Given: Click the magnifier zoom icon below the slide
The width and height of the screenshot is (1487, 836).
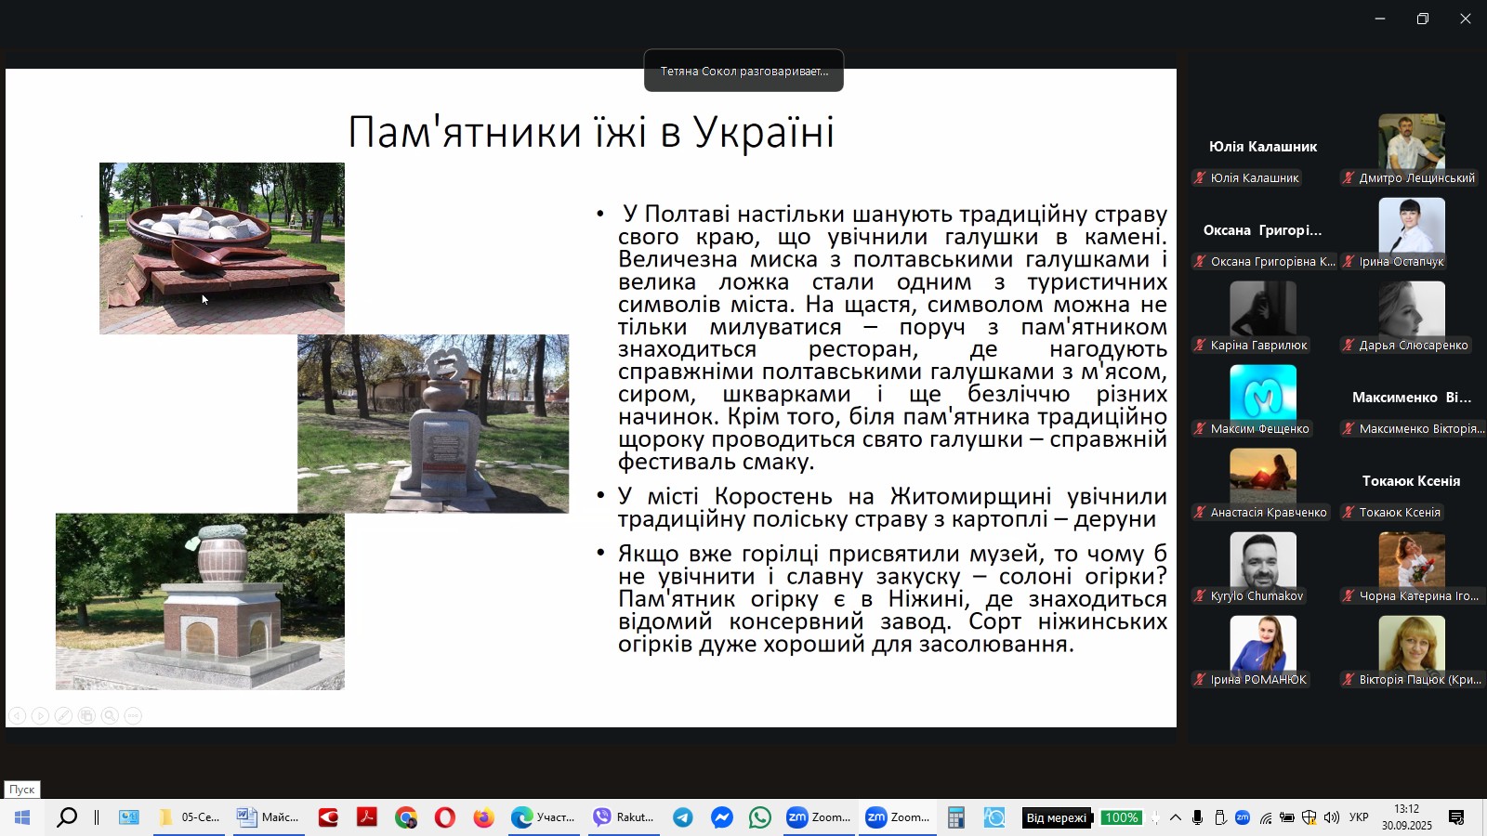Looking at the screenshot, I should [x=110, y=715].
